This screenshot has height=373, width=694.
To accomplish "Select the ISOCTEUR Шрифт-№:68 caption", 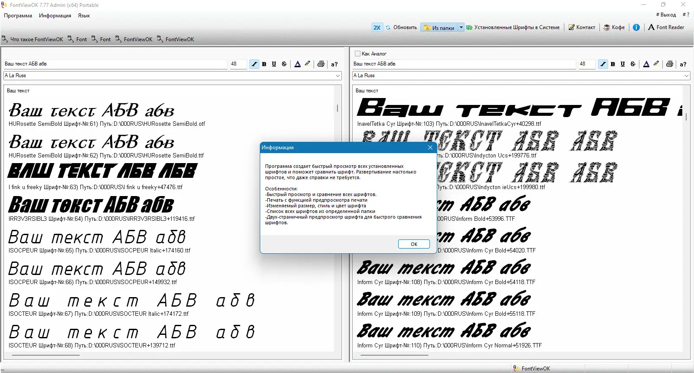I will tap(92, 346).
